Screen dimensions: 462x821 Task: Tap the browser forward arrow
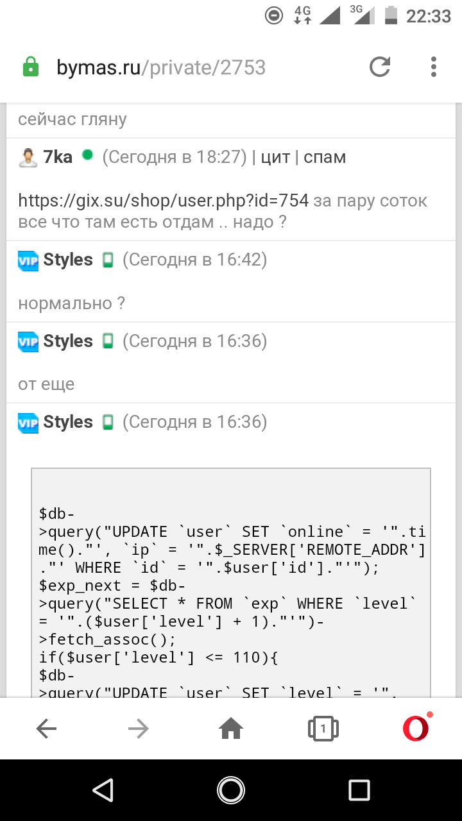click(x=138, y=728)
